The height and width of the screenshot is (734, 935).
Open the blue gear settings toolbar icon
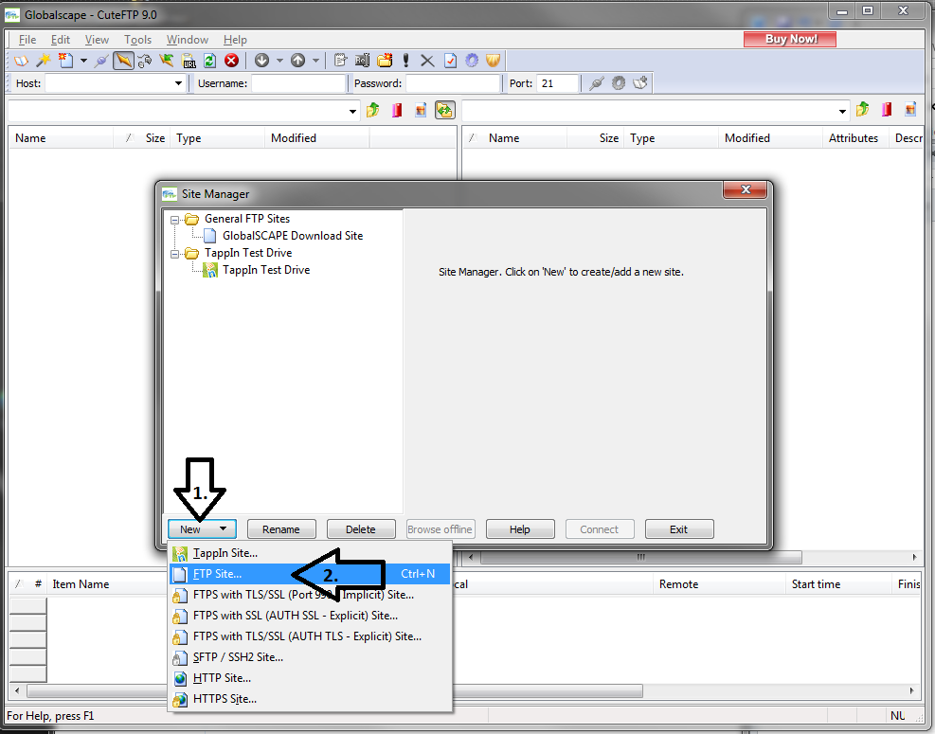click(x=472, y=61)
